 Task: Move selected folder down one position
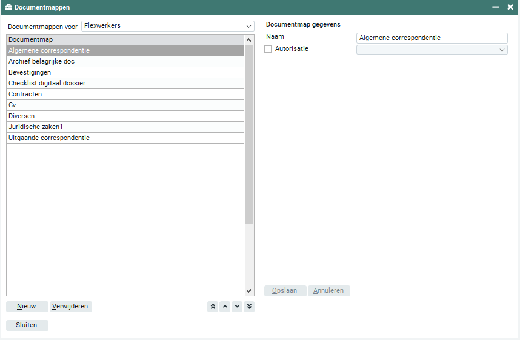(x=237, y=307)
